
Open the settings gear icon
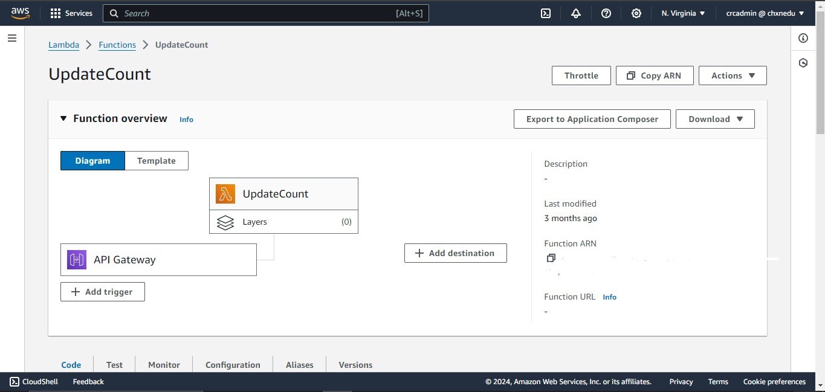(x=636, y=13)
